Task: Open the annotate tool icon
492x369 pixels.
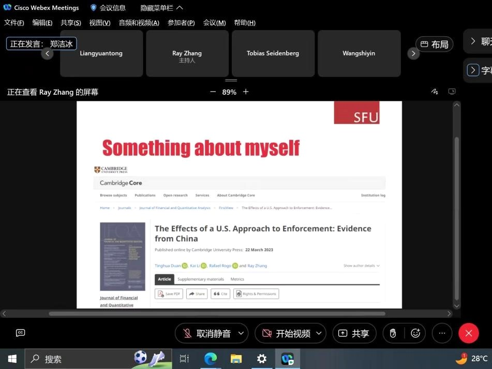Action: (435, 91)
